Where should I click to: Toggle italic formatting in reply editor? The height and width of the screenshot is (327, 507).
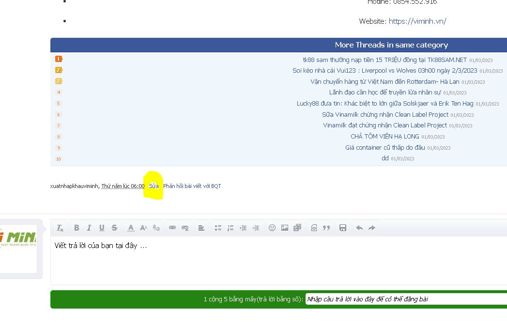click(x=89, y=228)
